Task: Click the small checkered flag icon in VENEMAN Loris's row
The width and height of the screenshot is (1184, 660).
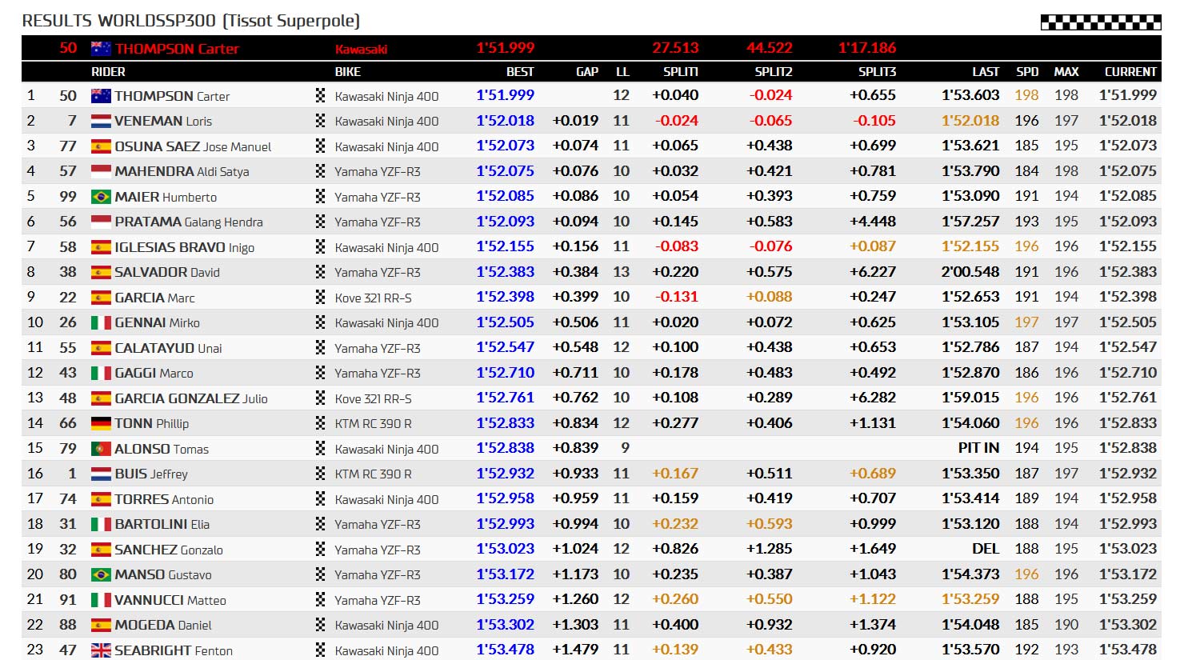Action: click(320, 121)
